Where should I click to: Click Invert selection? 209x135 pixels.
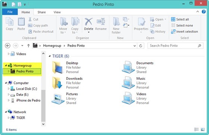(184, 32)
